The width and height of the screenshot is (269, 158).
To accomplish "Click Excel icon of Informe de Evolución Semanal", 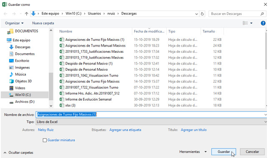I will [x=62, y=99].
